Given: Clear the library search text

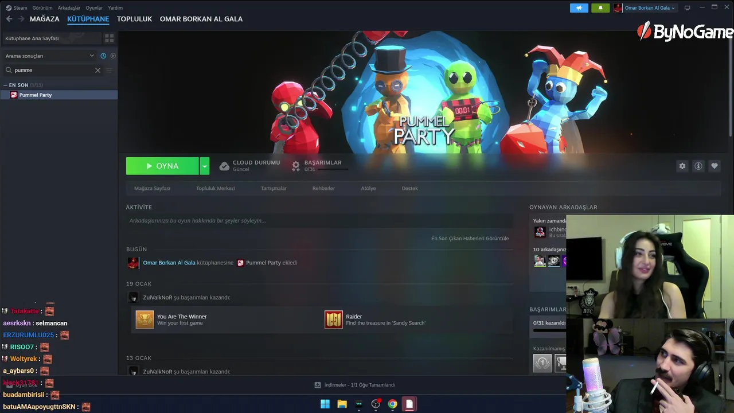Looking at the screenshot, I should coord(97,70).
